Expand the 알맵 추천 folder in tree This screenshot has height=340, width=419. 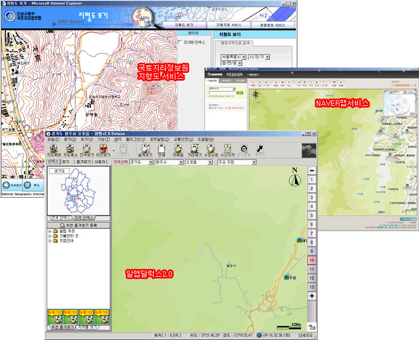click(x=50, y=231)
